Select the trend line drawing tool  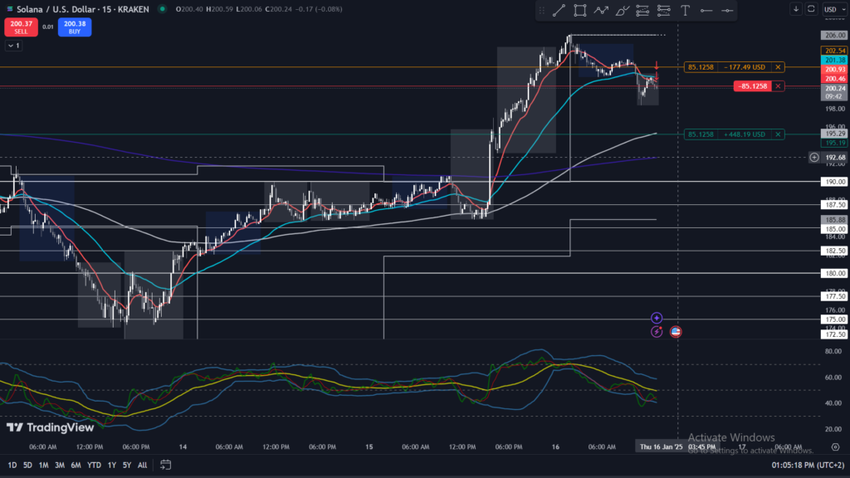(x=559, y=10)
